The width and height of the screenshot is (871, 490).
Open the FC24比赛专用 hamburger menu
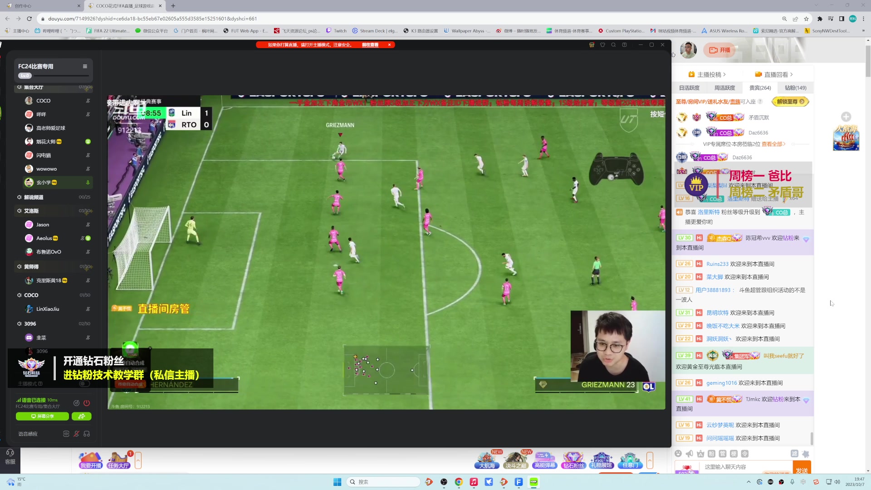pyautogui.click(x=85, y=66)
